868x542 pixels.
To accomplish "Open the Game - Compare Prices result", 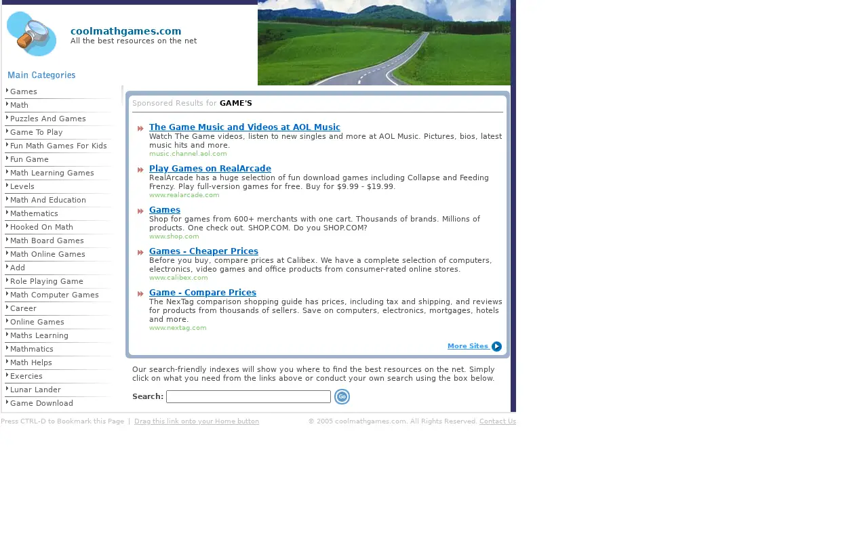I will [x=203, y=293].
